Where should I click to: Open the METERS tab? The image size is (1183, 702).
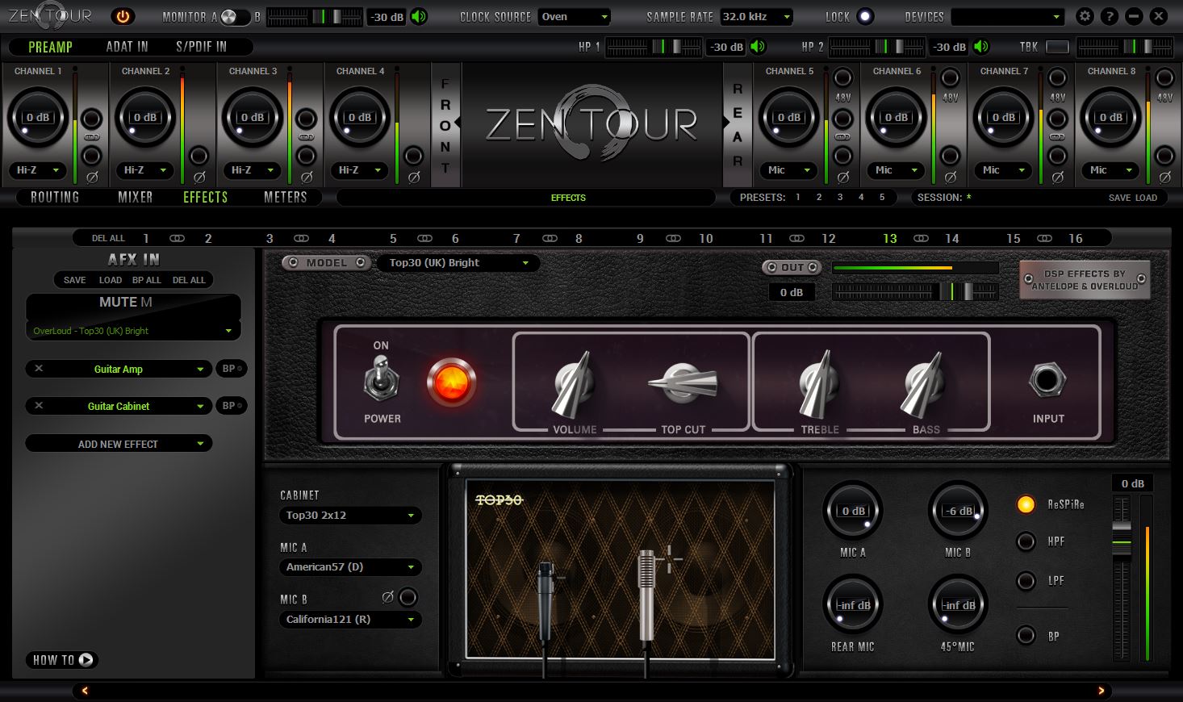(285, 197)
